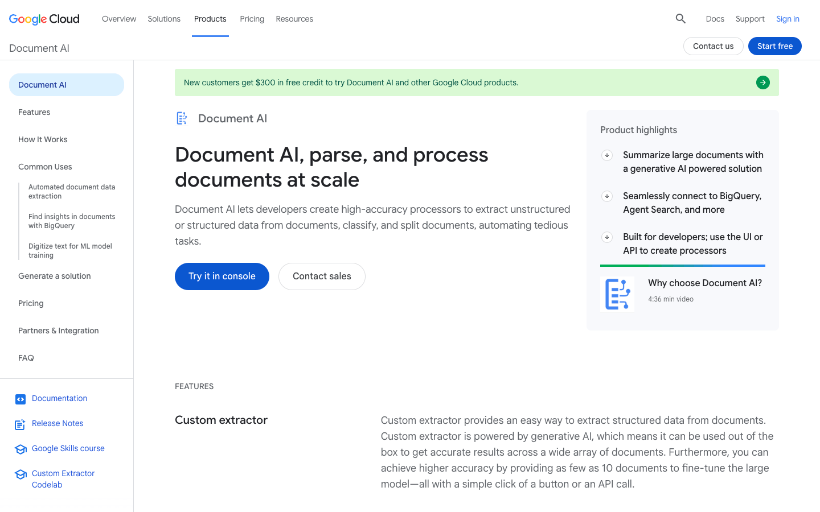Image resolution: width=820 pixels, height=512 pixels.
Task: Go to Pricing in the sidebar
Action: tap(31, 303)
